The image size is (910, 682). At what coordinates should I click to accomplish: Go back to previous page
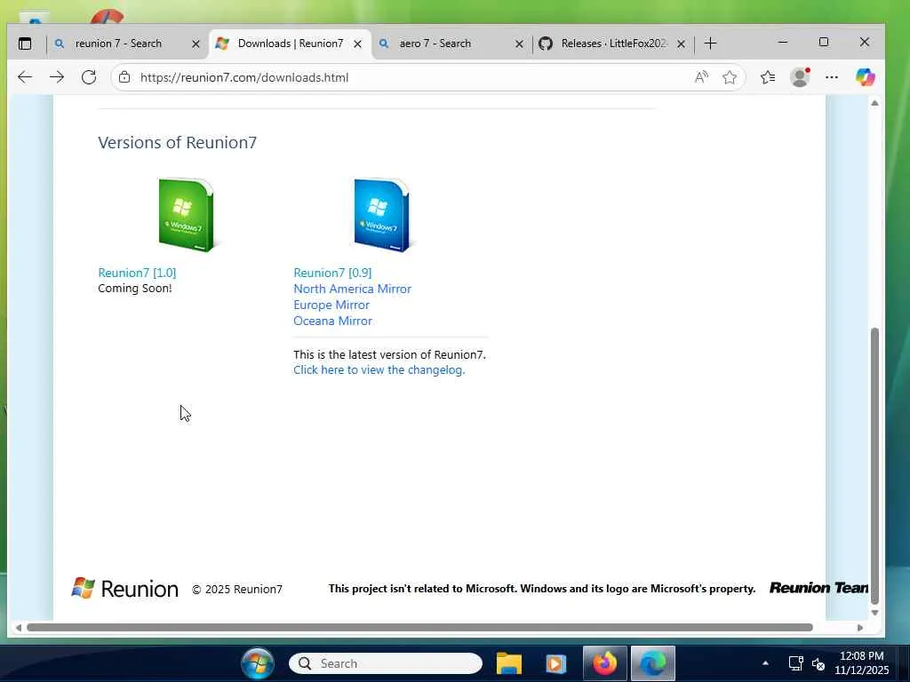point(25,77)
